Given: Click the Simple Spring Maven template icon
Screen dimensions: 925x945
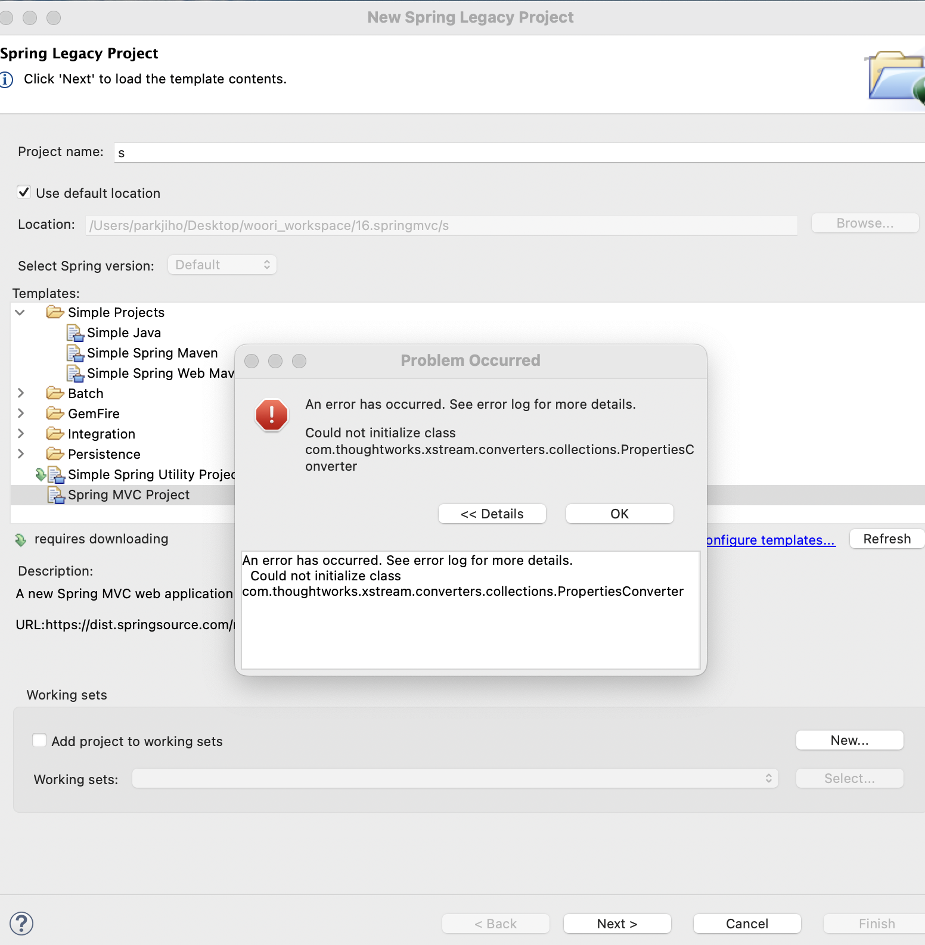Looking at the screenshot, I should pyautogui.click(x=75, y=353).
